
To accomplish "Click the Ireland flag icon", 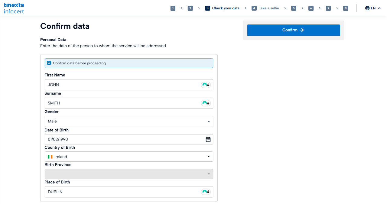I will coord(50,157).
